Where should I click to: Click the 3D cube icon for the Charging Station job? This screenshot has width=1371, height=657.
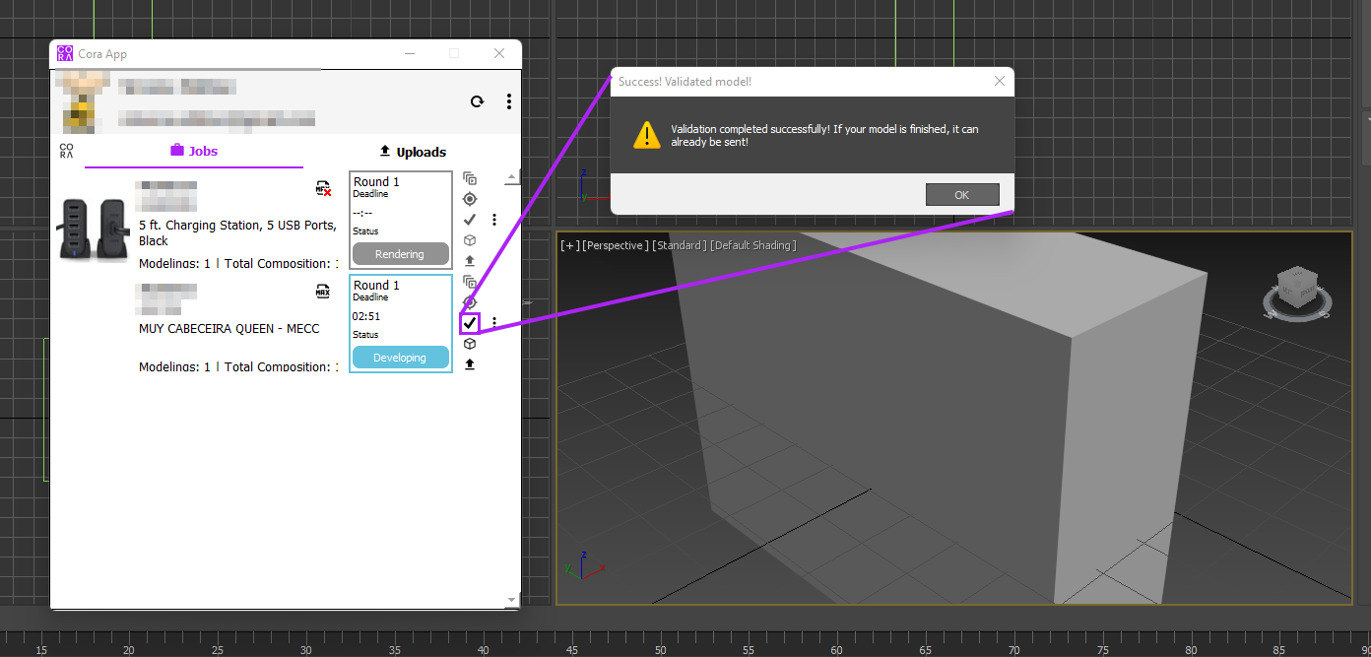(470, 240)
